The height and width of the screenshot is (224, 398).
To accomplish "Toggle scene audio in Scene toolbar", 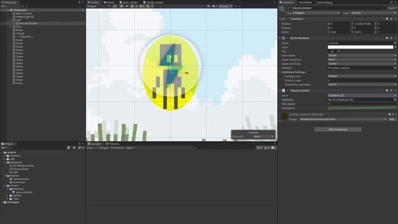I will click(x=127, y=6).
